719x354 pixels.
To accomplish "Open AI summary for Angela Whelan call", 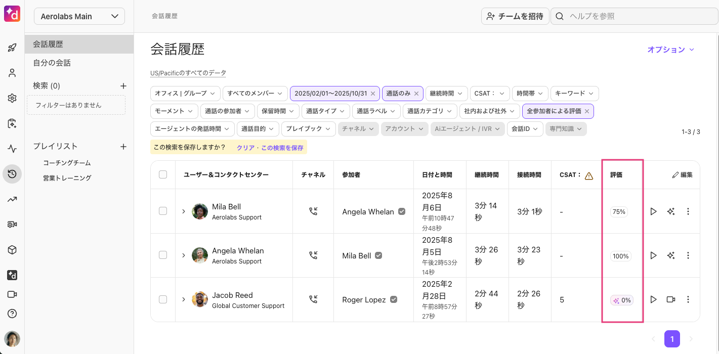I will pos(671,255).
